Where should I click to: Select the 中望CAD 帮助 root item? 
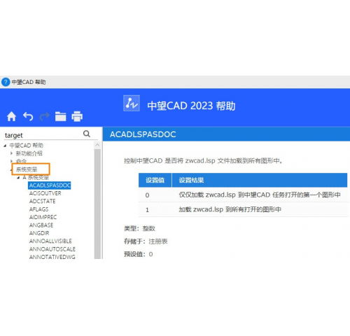26,146
